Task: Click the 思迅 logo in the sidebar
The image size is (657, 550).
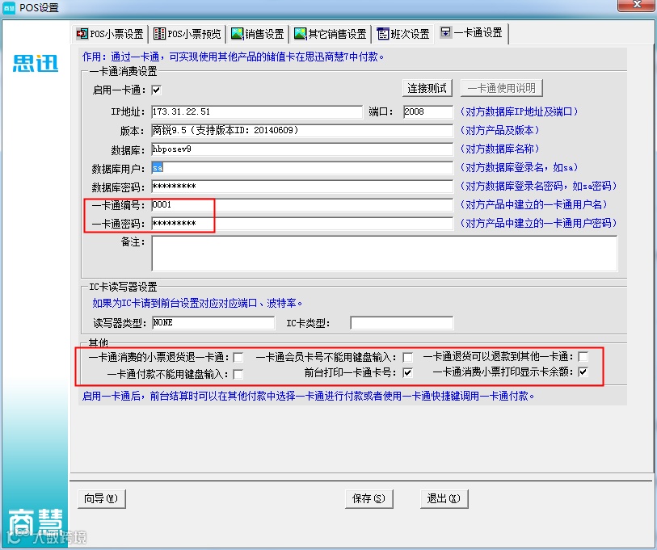Action: coord(36,64)
